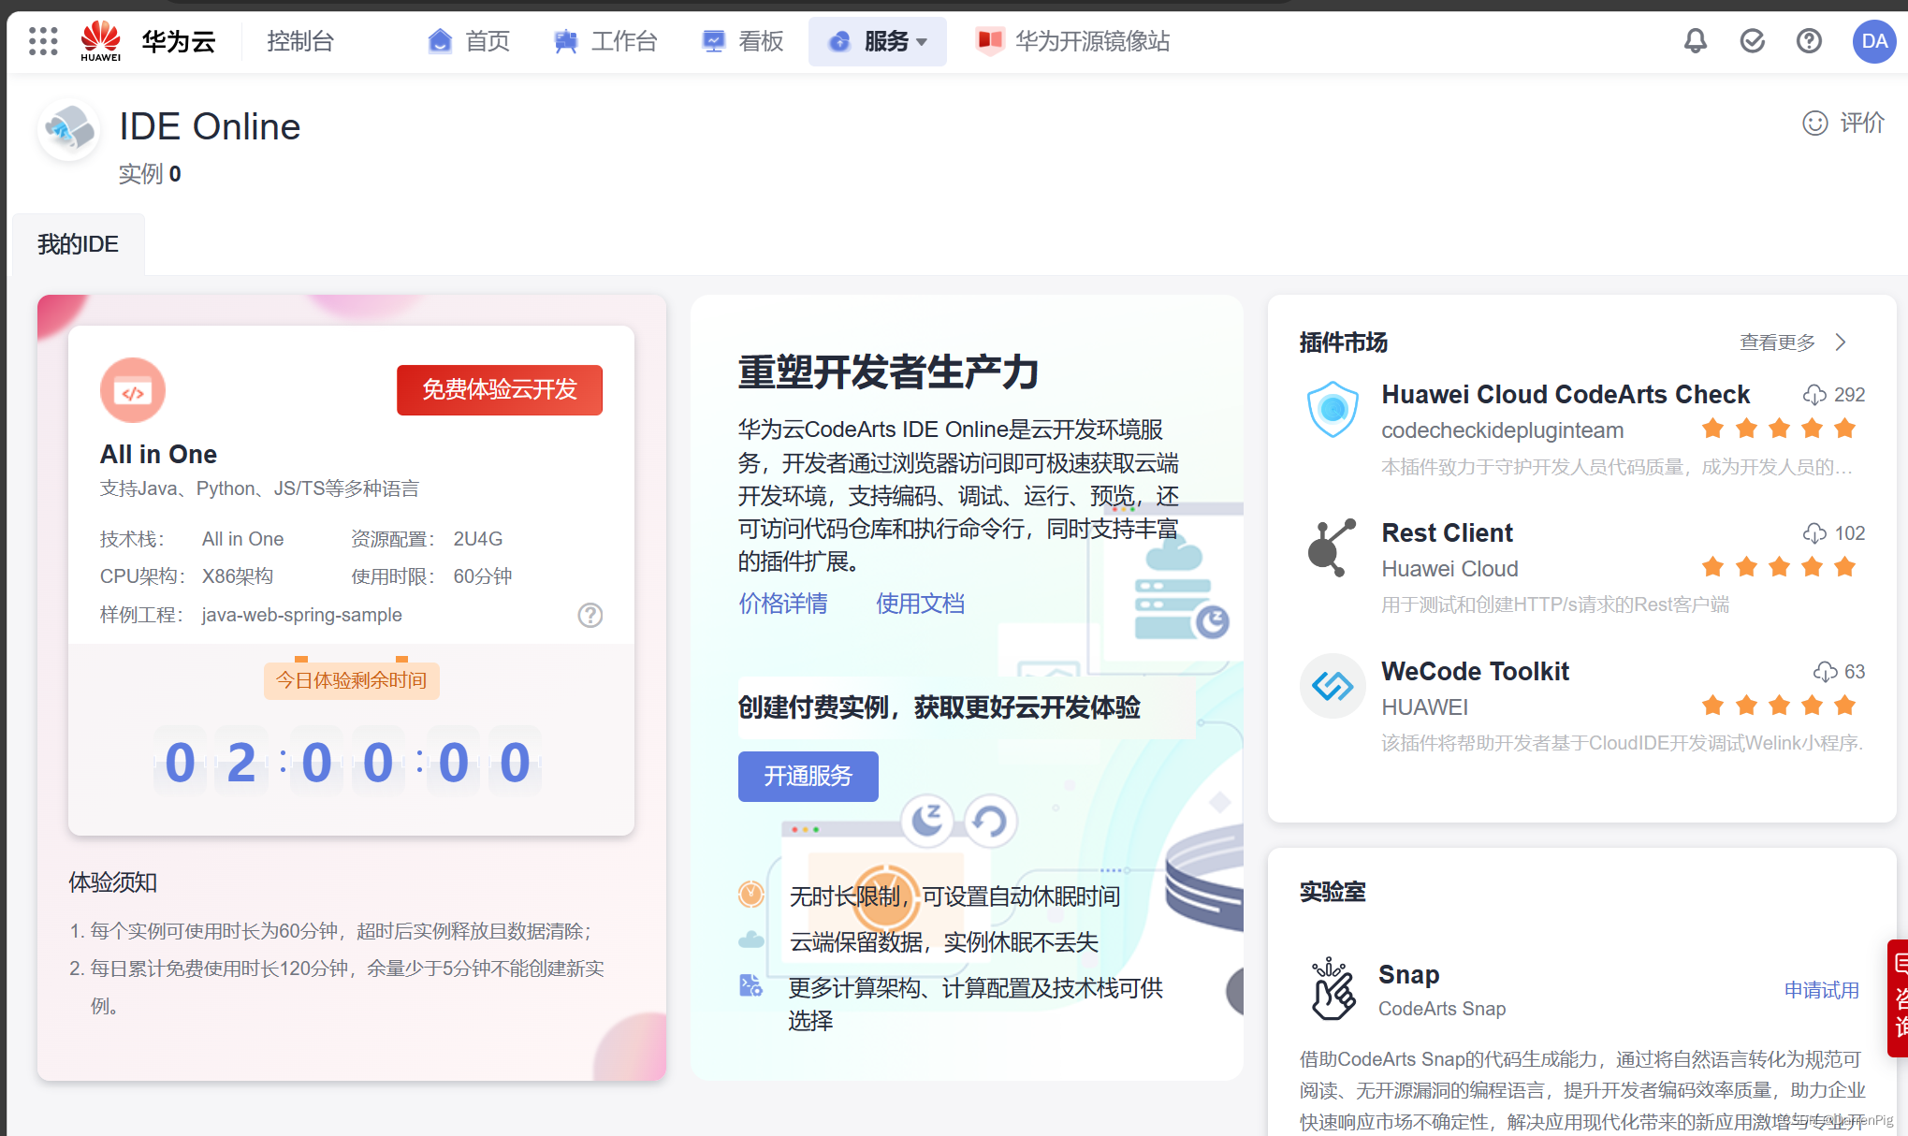Click the Rest Client star rating
Image resolution: width=1908 pixels, height=1136 pixels.
(x=1778, y=568)
